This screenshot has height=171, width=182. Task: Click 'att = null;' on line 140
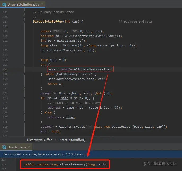tap(51, 131)
